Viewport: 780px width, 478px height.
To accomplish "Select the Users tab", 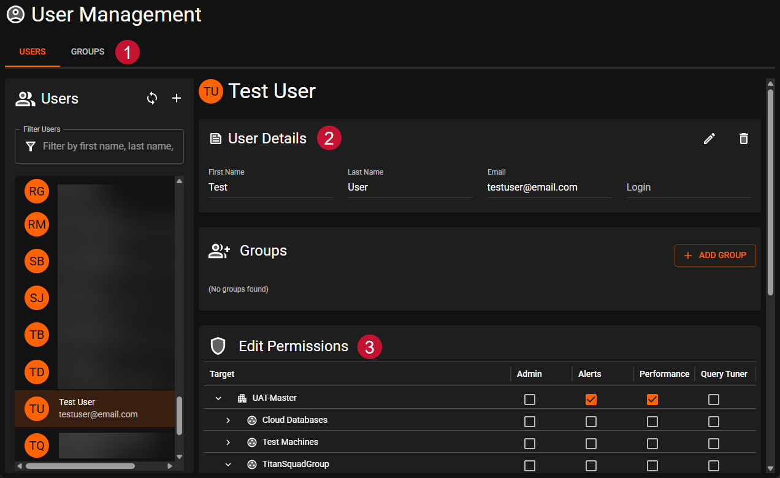I will click(x=32, y=51).
